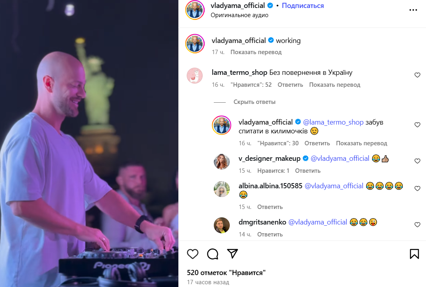
Task: Open the three-dot post options menu
Action: pos(413,10)
